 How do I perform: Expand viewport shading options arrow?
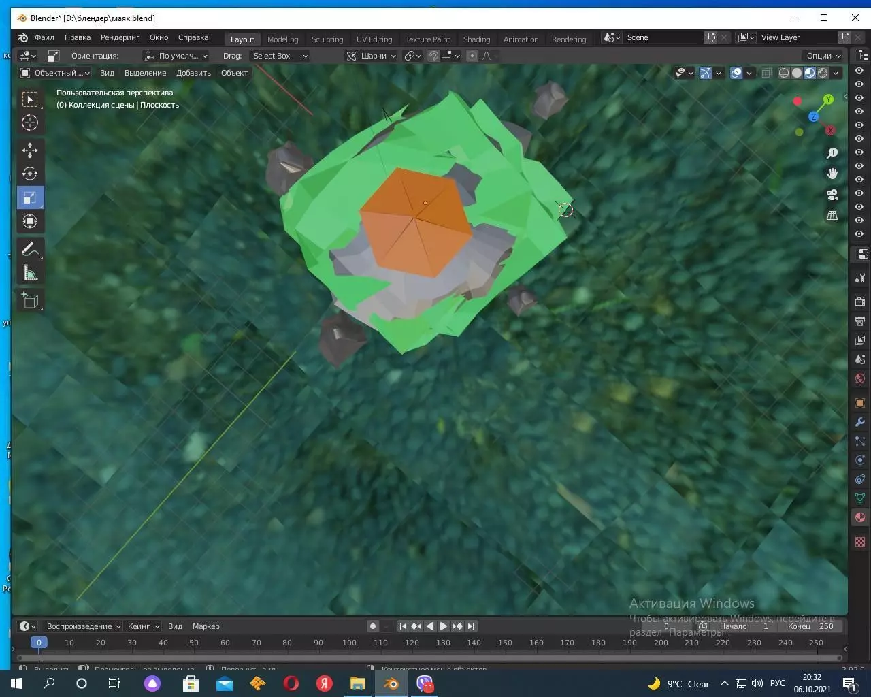[836, 73]
